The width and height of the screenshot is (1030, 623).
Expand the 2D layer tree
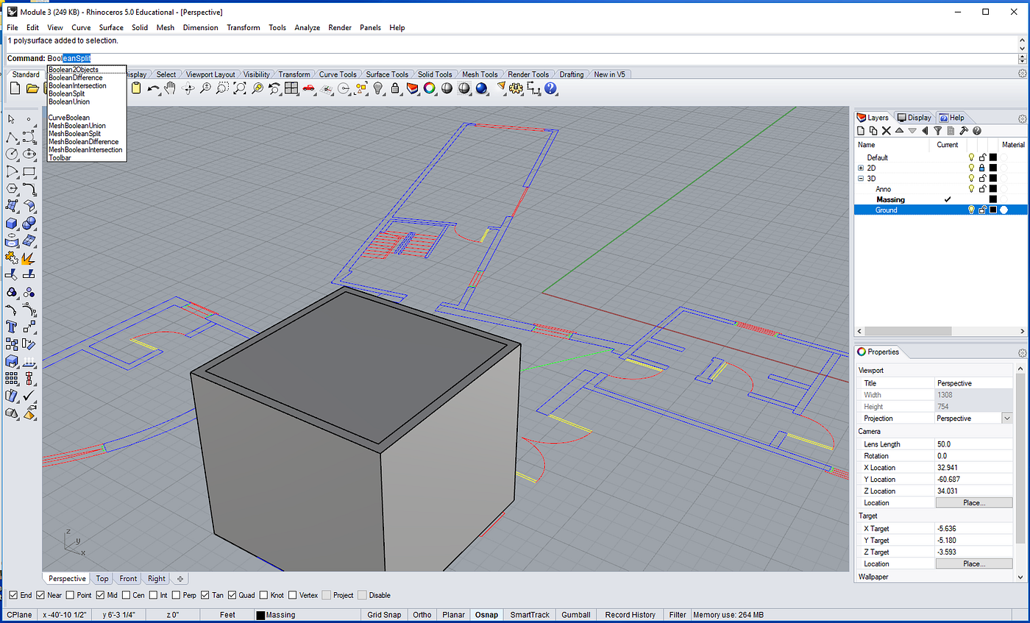[x=861, y=168]
